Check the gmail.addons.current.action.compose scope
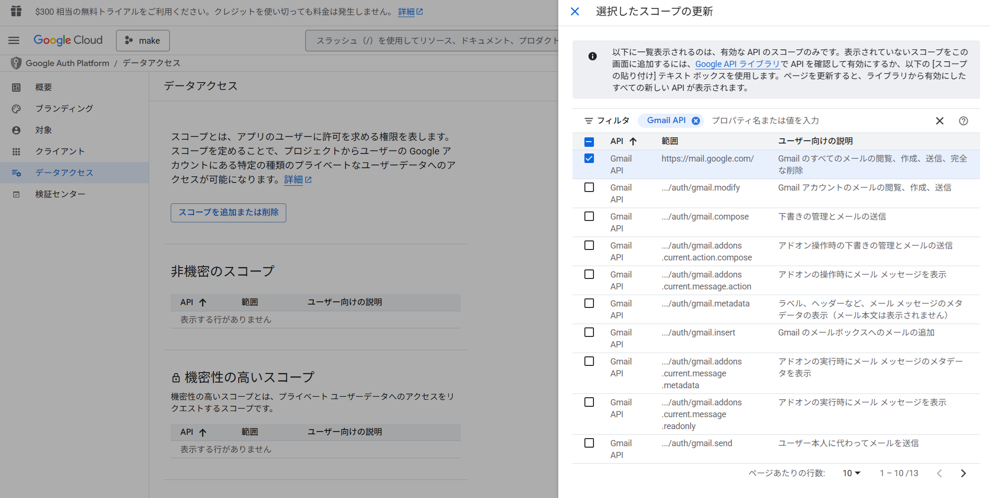990x498 pixels. point(589,246)
